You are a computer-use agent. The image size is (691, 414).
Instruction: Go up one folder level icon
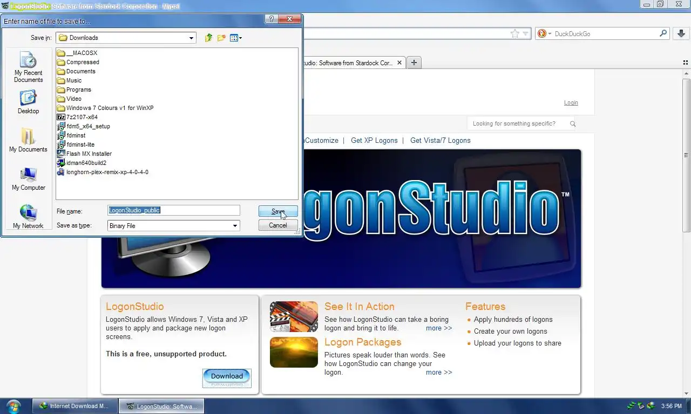coord(208,38)
